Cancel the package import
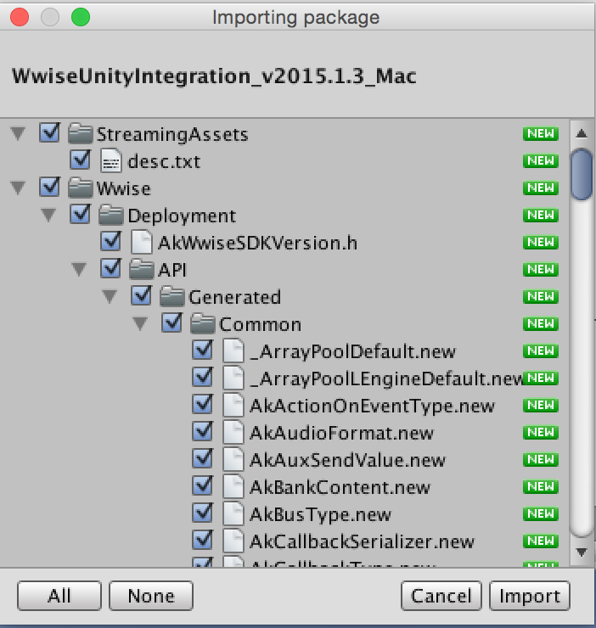The image size is (596, 628). pyautogui.click(x=441, y=596)
